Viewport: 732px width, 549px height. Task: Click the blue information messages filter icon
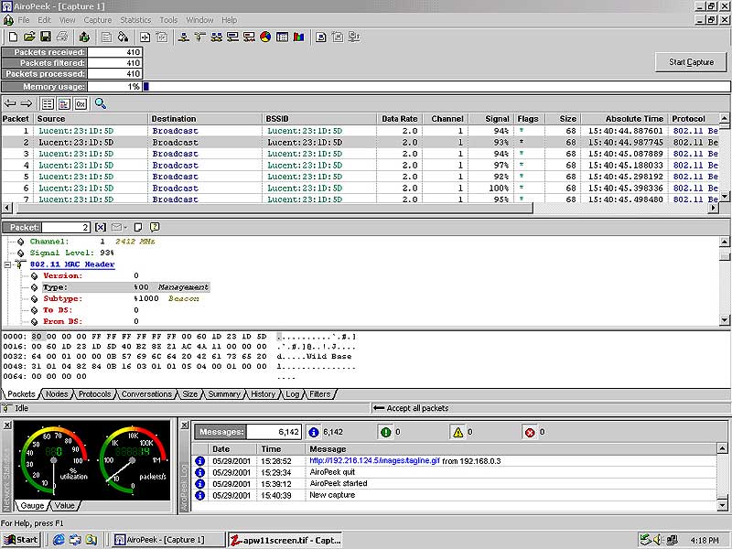pos(314,432)
